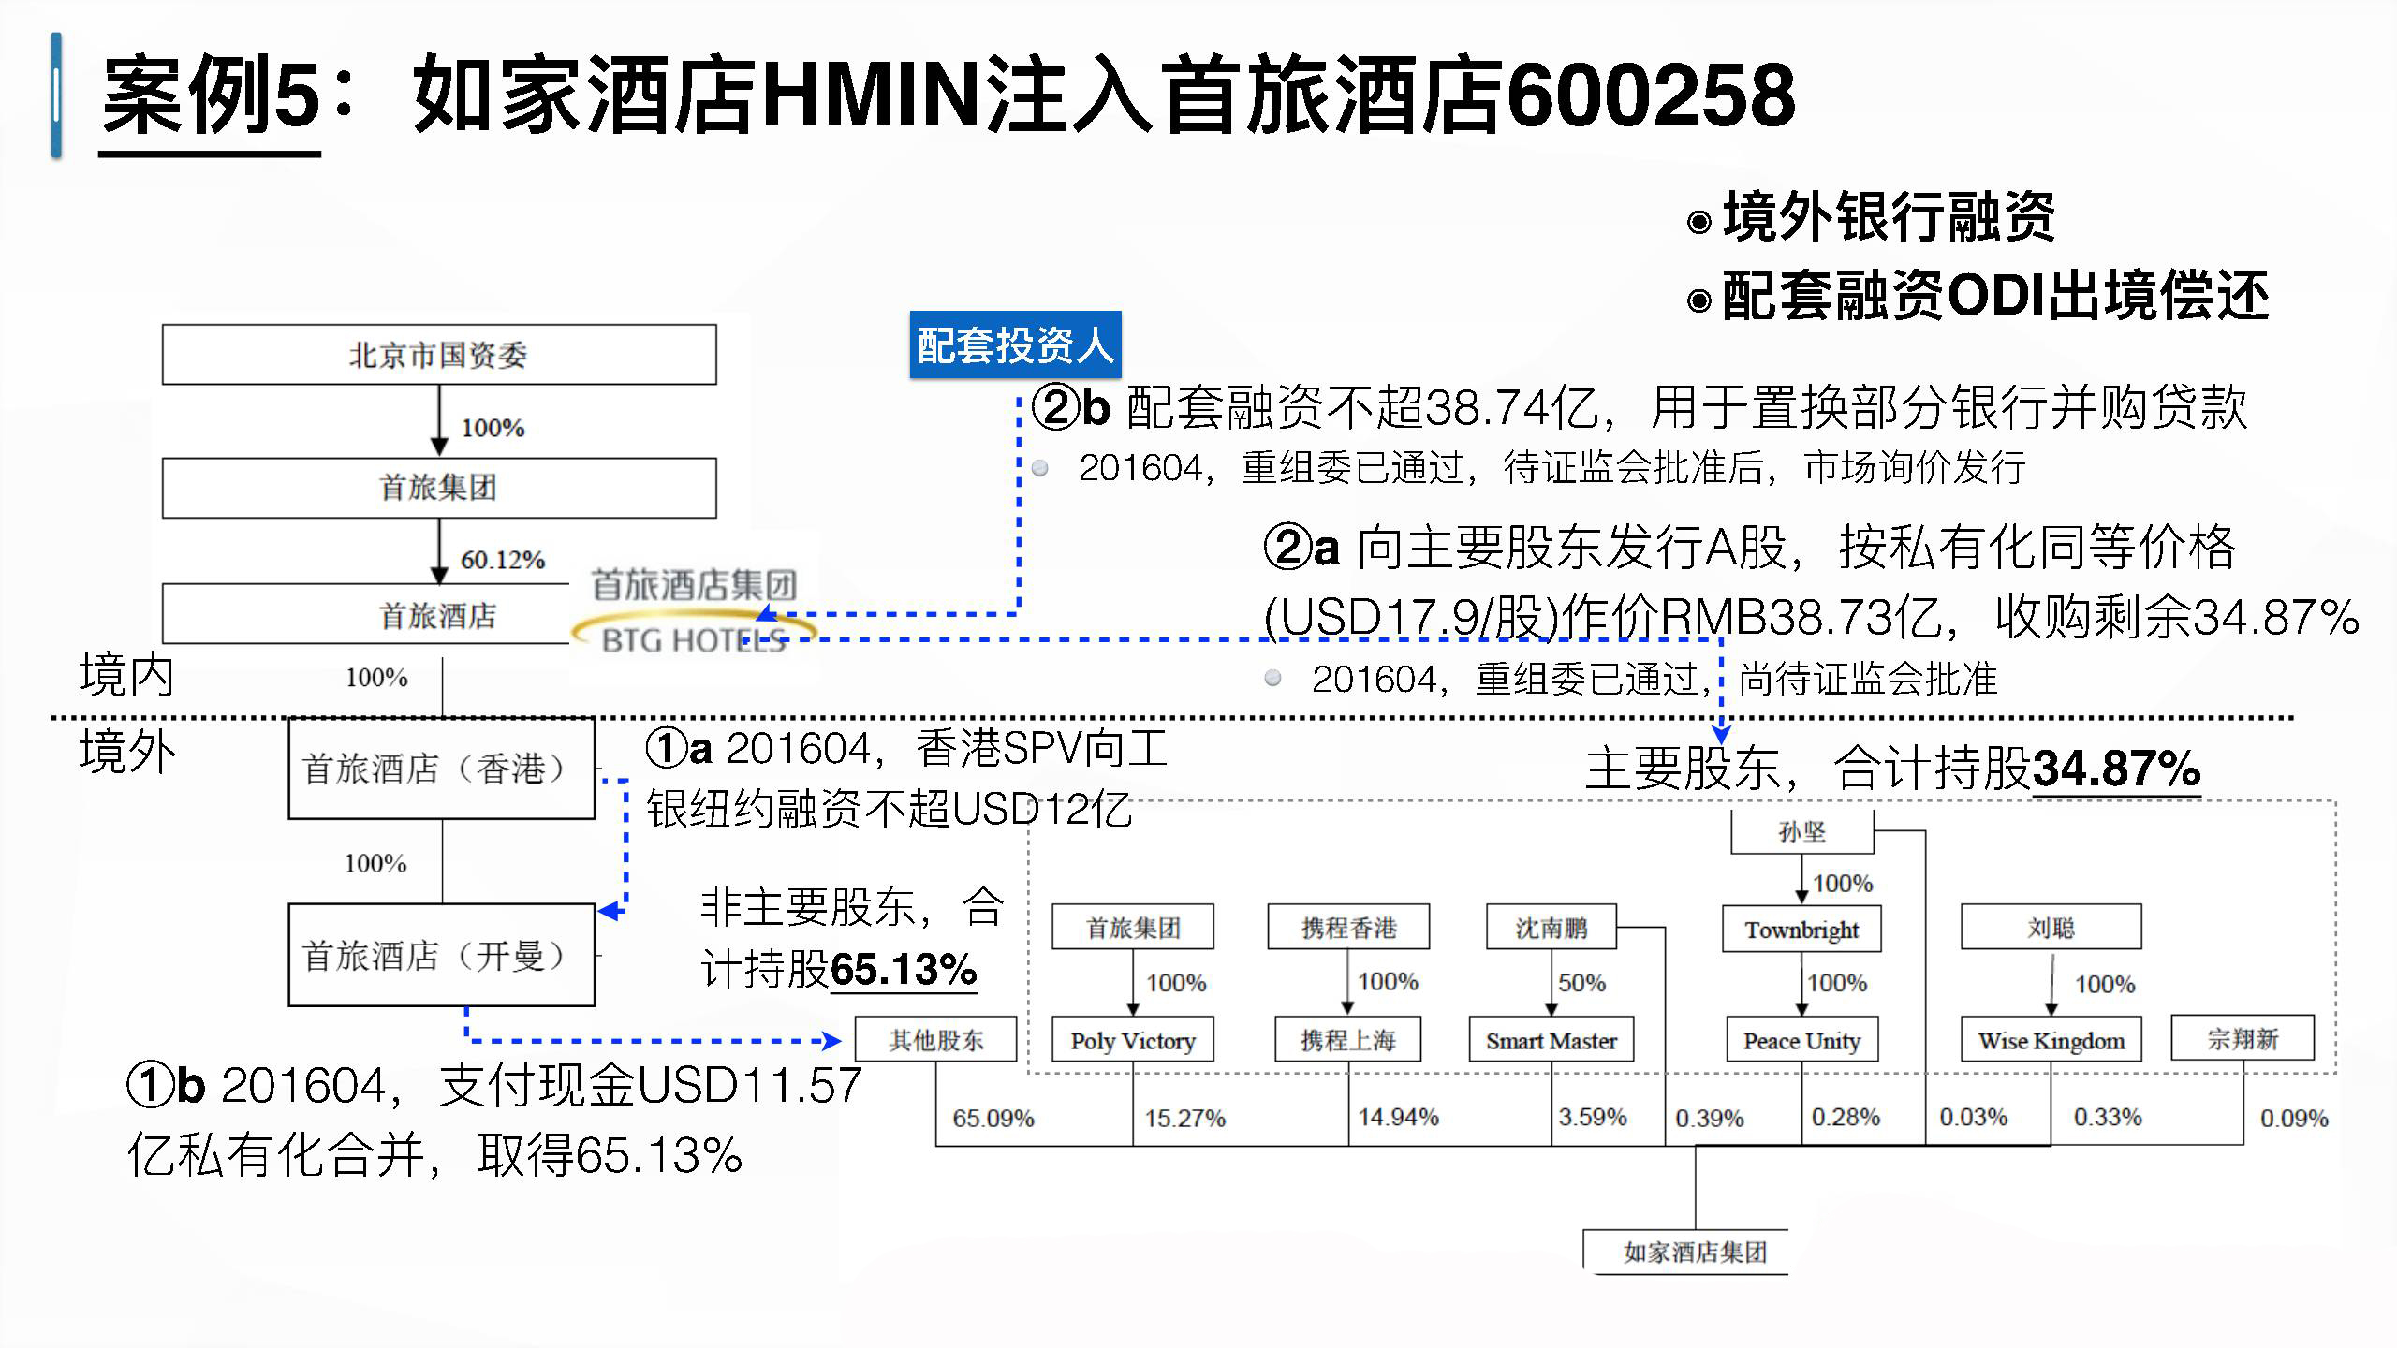Click the 65.09% shareholding value
Viewport: 2397px width, 1348px height.
click(x=993, y=1118)
